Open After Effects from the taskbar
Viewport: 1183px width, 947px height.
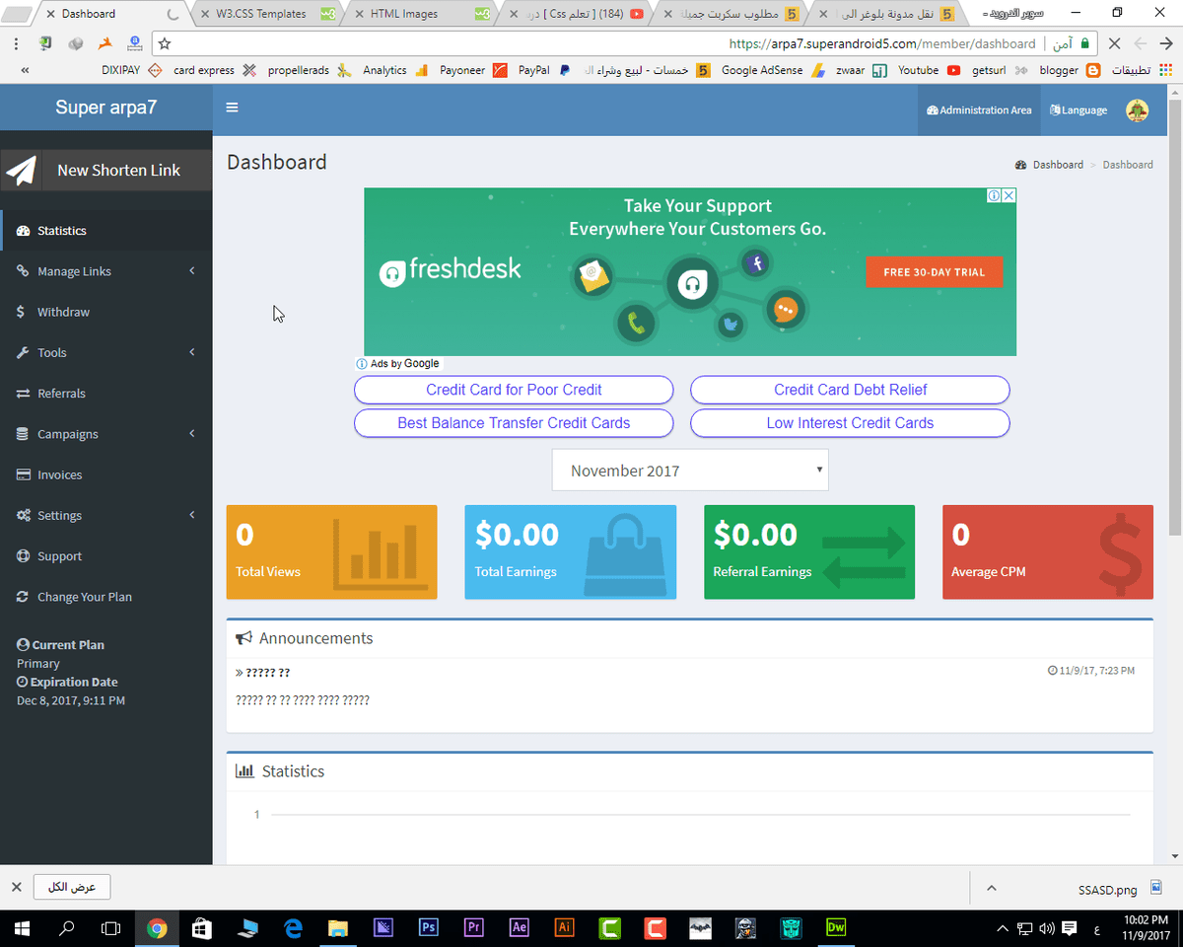(519, 927)
